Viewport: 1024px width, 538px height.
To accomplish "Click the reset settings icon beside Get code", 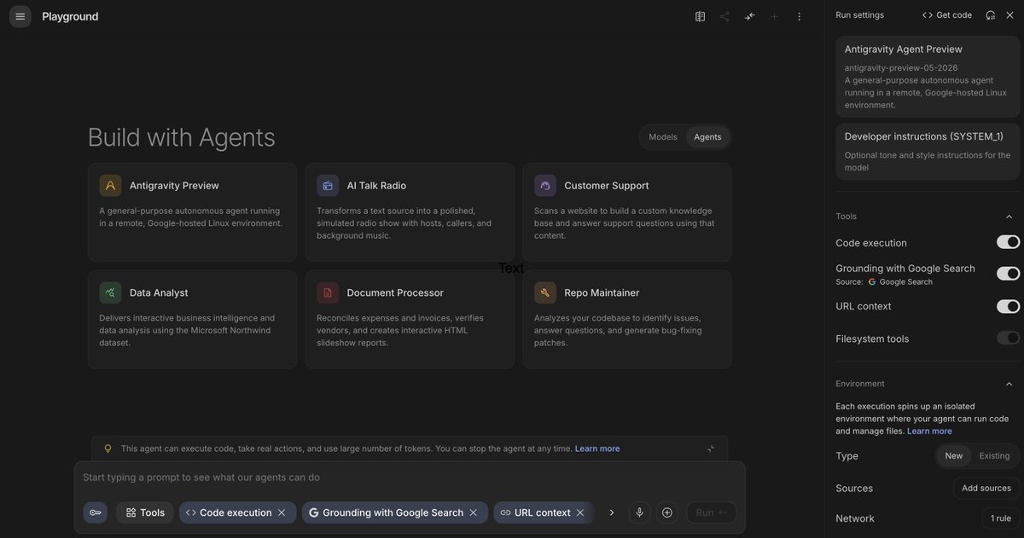I will pyautogui.click(x=990, y=15).
